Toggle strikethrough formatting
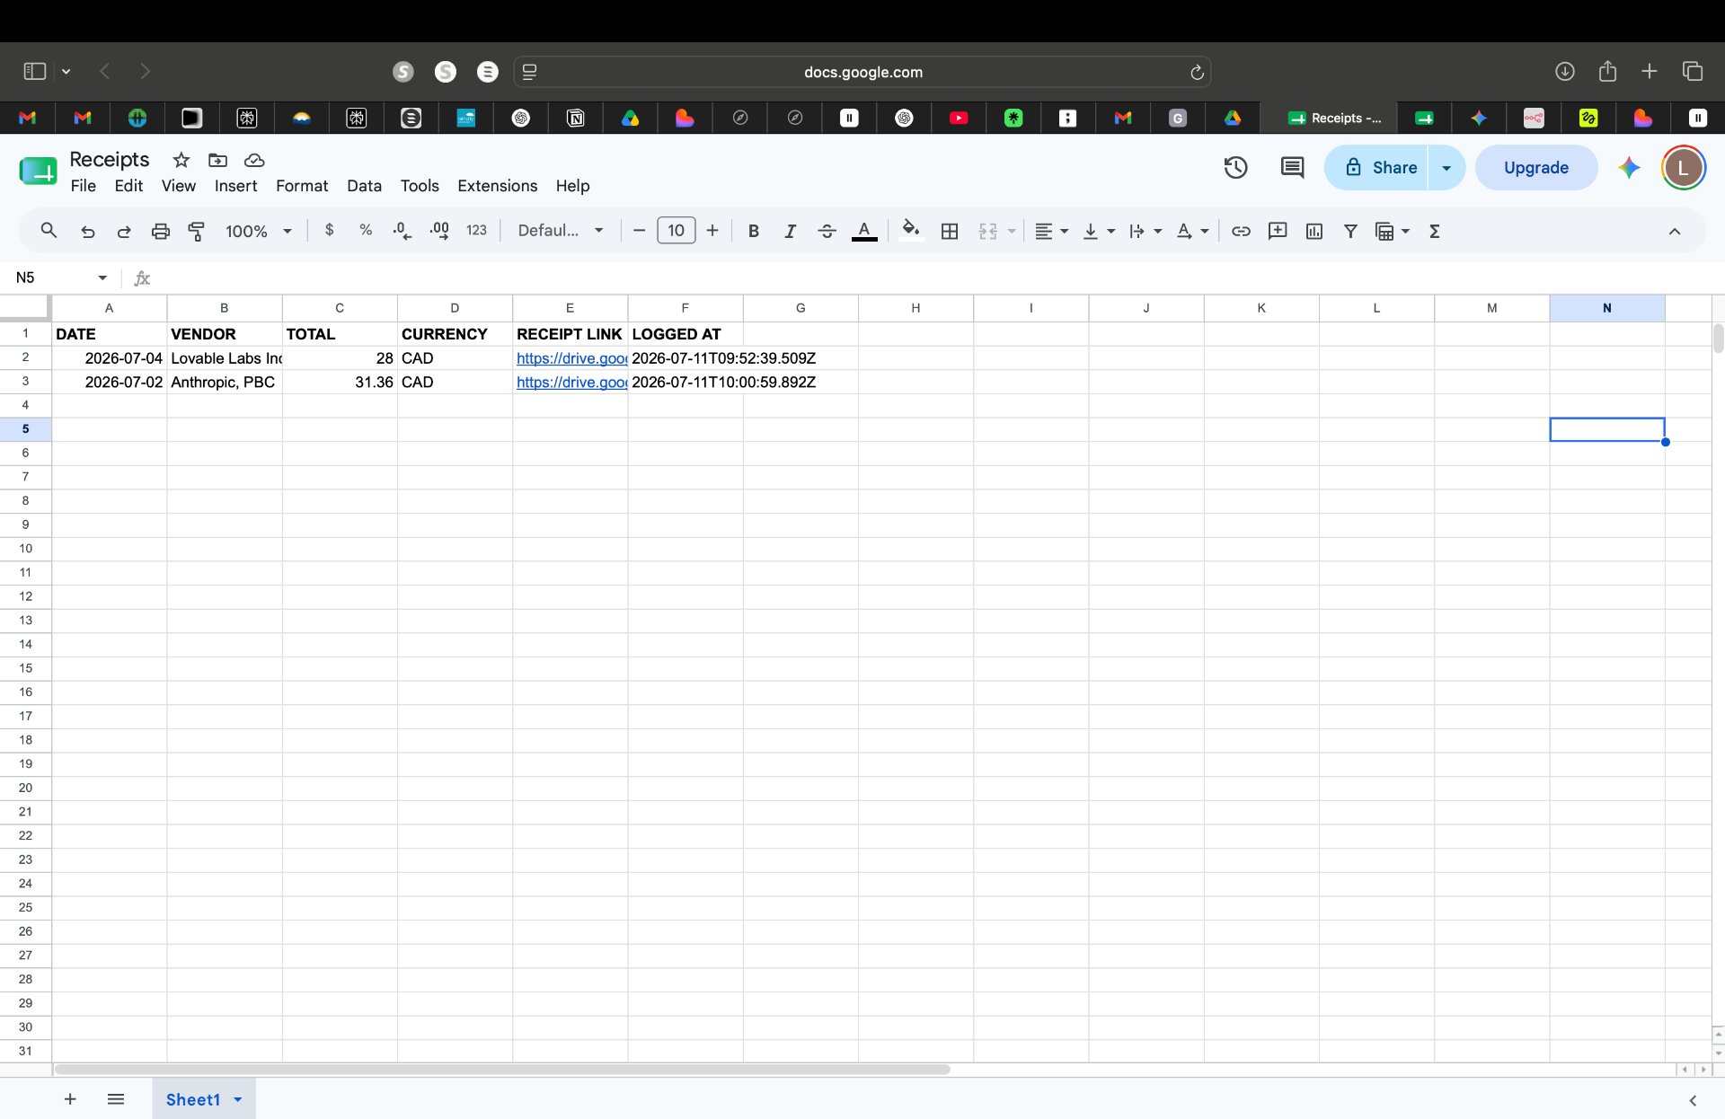 coord(827,231)
